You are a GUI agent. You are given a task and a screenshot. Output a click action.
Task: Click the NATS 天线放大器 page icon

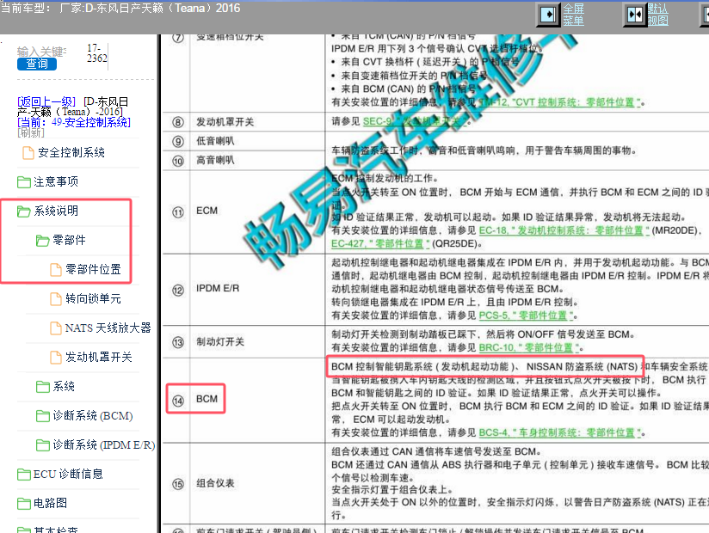[56, 328]
